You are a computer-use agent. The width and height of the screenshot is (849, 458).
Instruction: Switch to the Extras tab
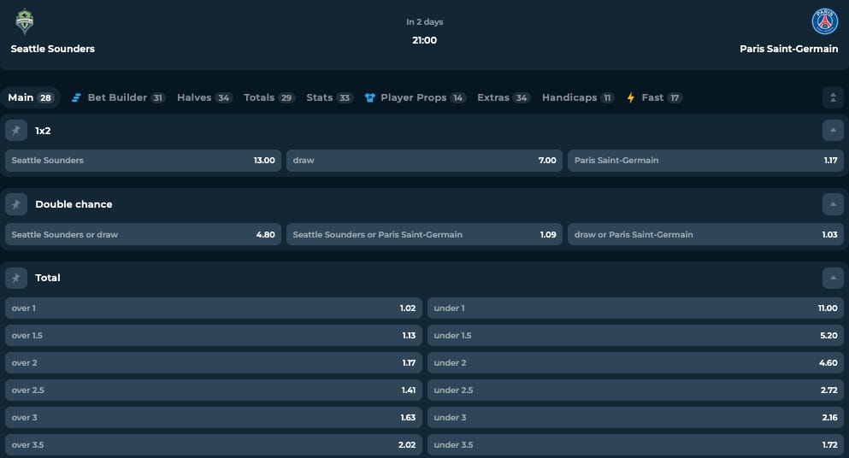pos(503,97)
